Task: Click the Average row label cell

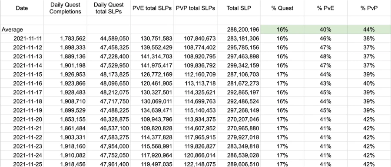Action: tap(22, 29)
